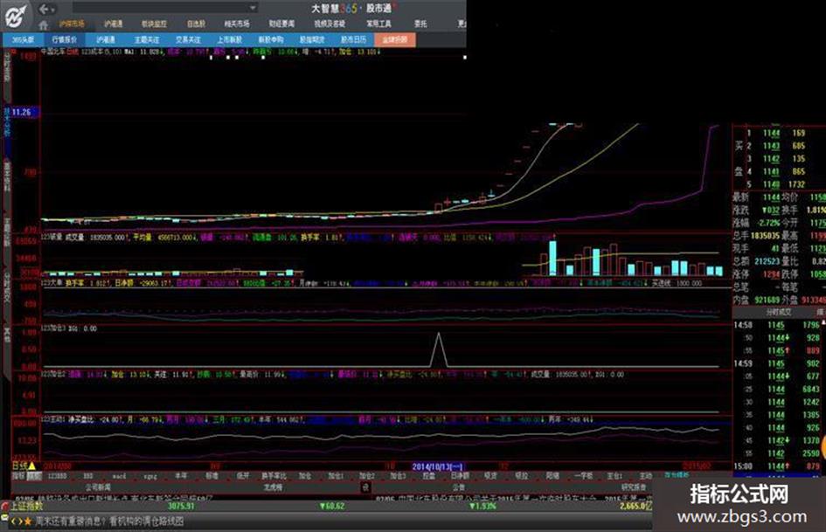
Task: Click the 上证指数 status bar label
Action: tap(26, 506)
